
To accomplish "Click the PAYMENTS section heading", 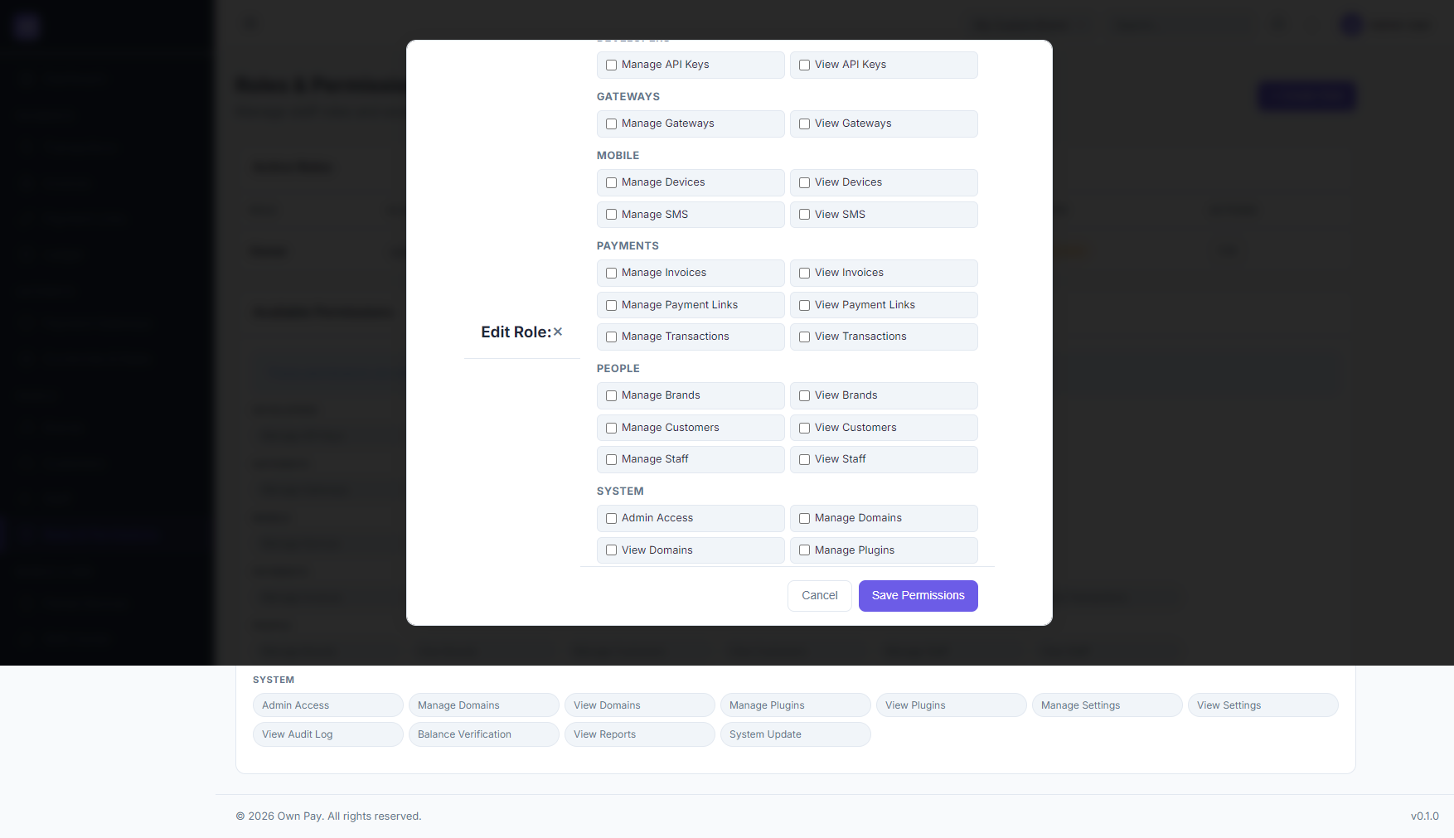I will point(628,246).
